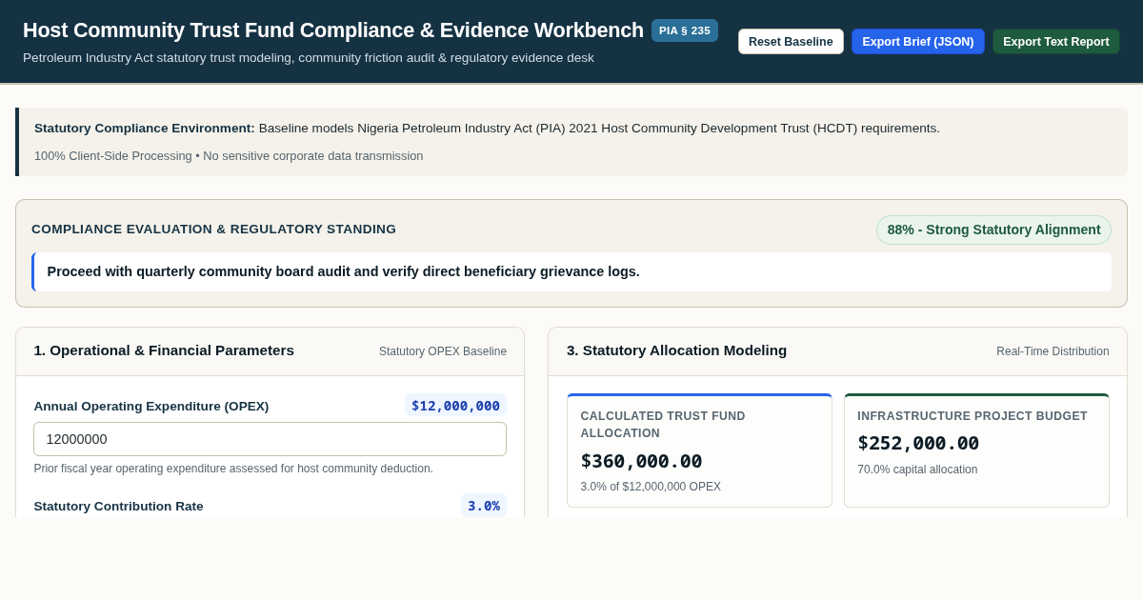
Task: Click the prior fiscal year OPEX helper text
Action: (233, 469)
